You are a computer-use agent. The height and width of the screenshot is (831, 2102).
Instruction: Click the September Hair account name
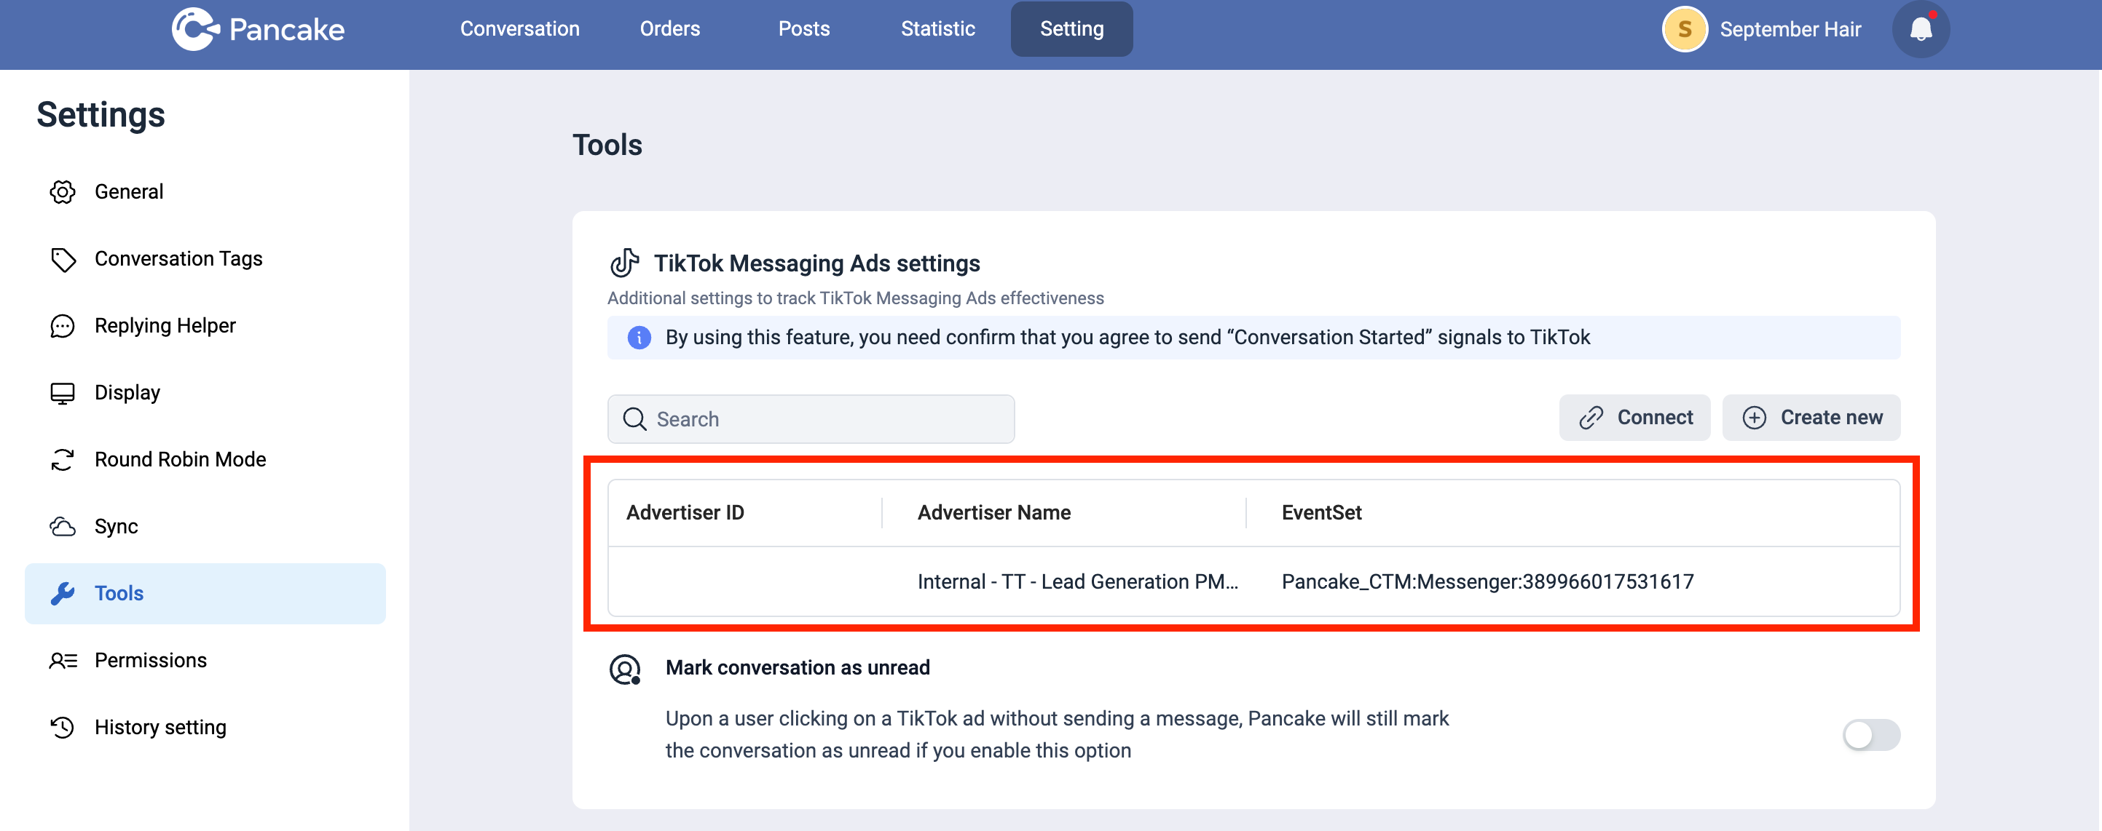pos(1790,29)
